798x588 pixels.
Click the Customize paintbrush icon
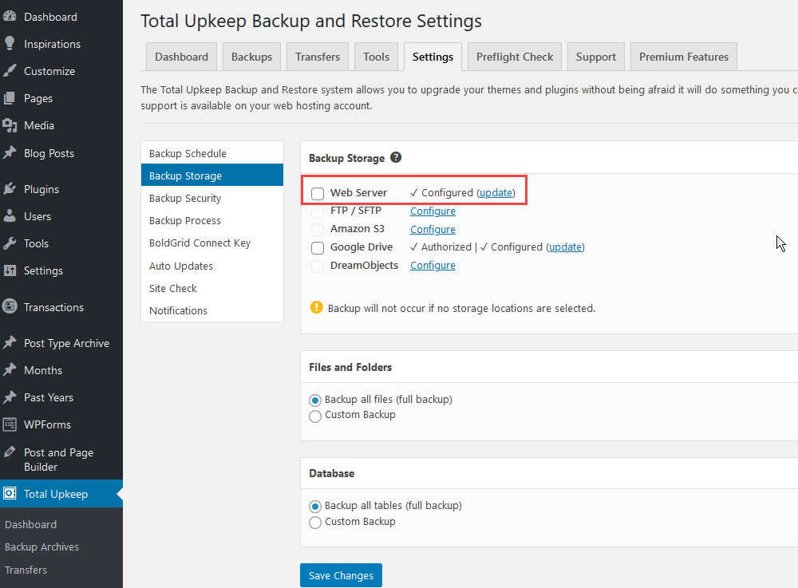pos(10,71)
